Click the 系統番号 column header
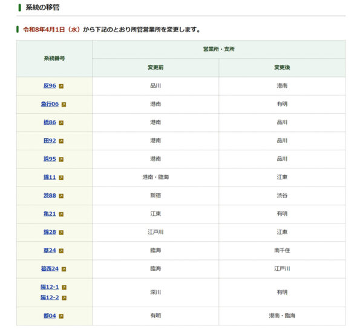The image size is (363, 329). coord(54,59)
